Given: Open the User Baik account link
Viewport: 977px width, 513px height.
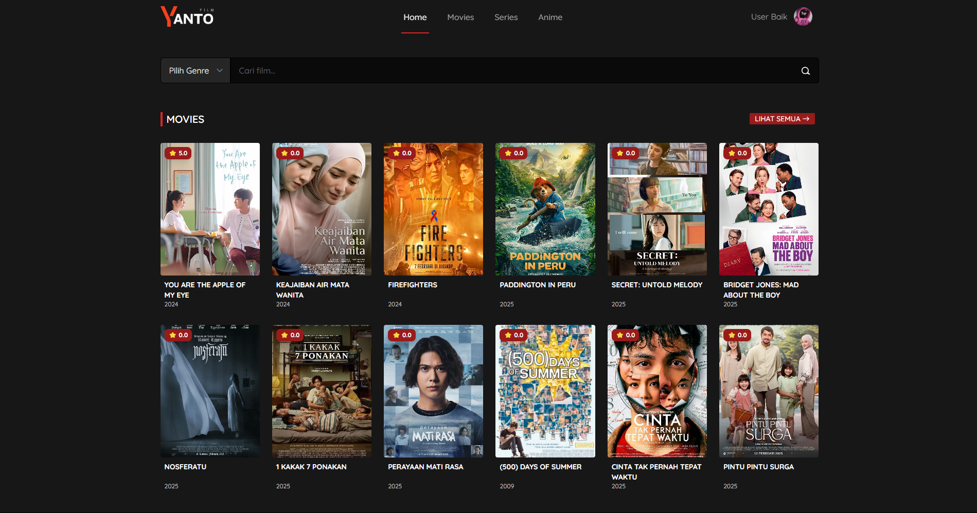Looking at the screenshot, I should point(769,17).
